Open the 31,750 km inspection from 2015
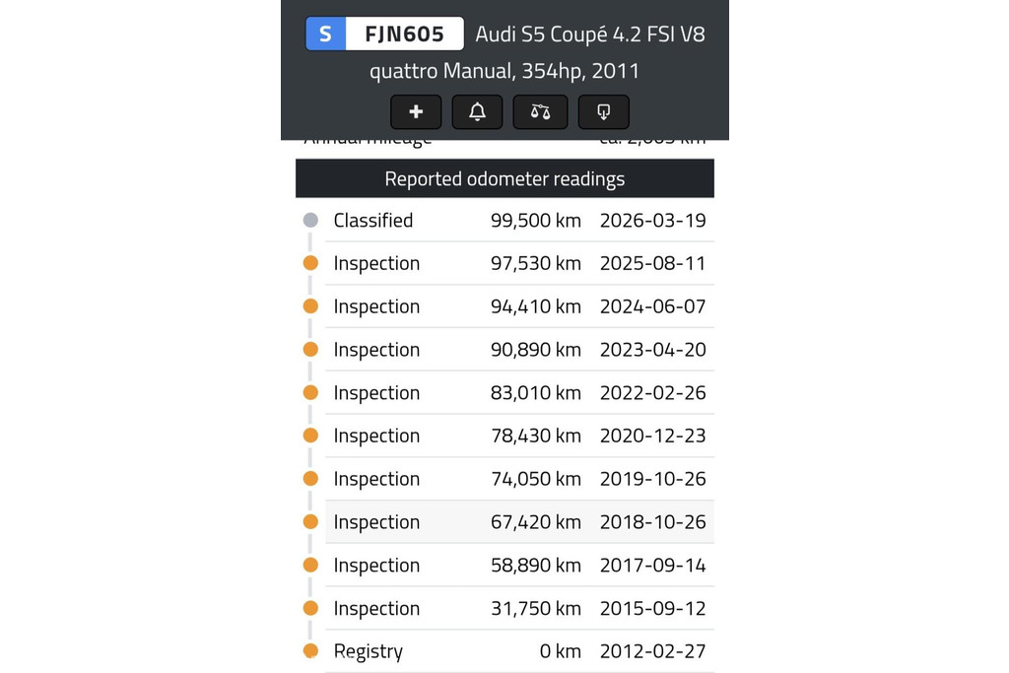Screen dimensions: 1009x673 coord(519,608)
